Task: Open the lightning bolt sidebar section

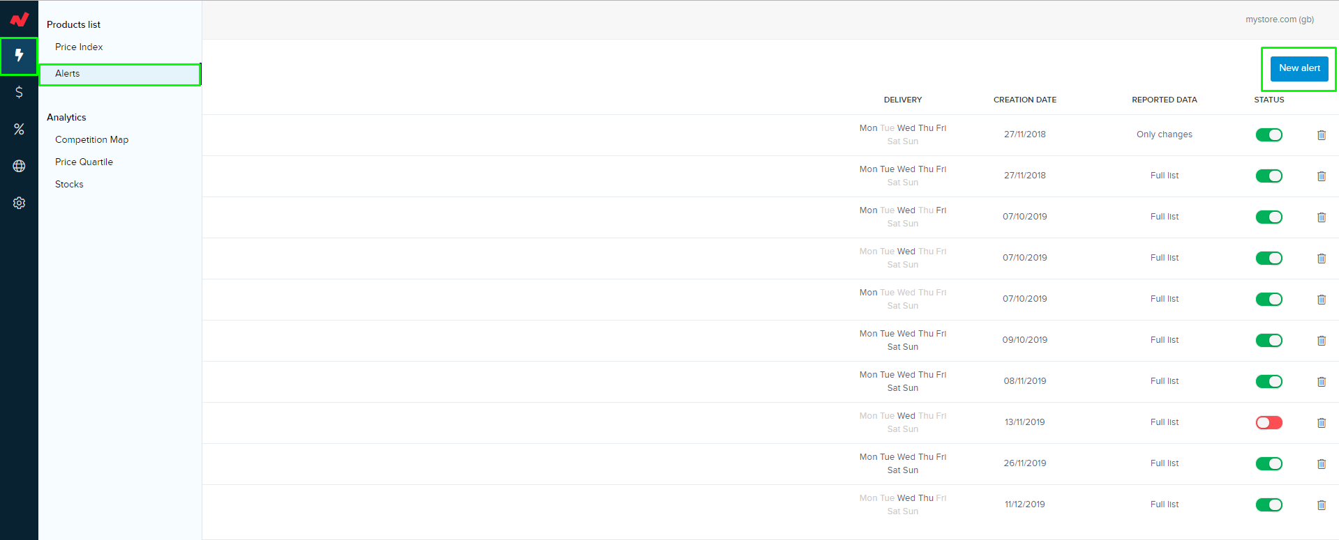Action: tap(19, 55)
